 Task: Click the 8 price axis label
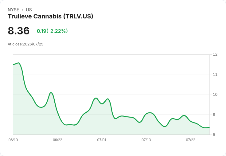click(214, 135)
